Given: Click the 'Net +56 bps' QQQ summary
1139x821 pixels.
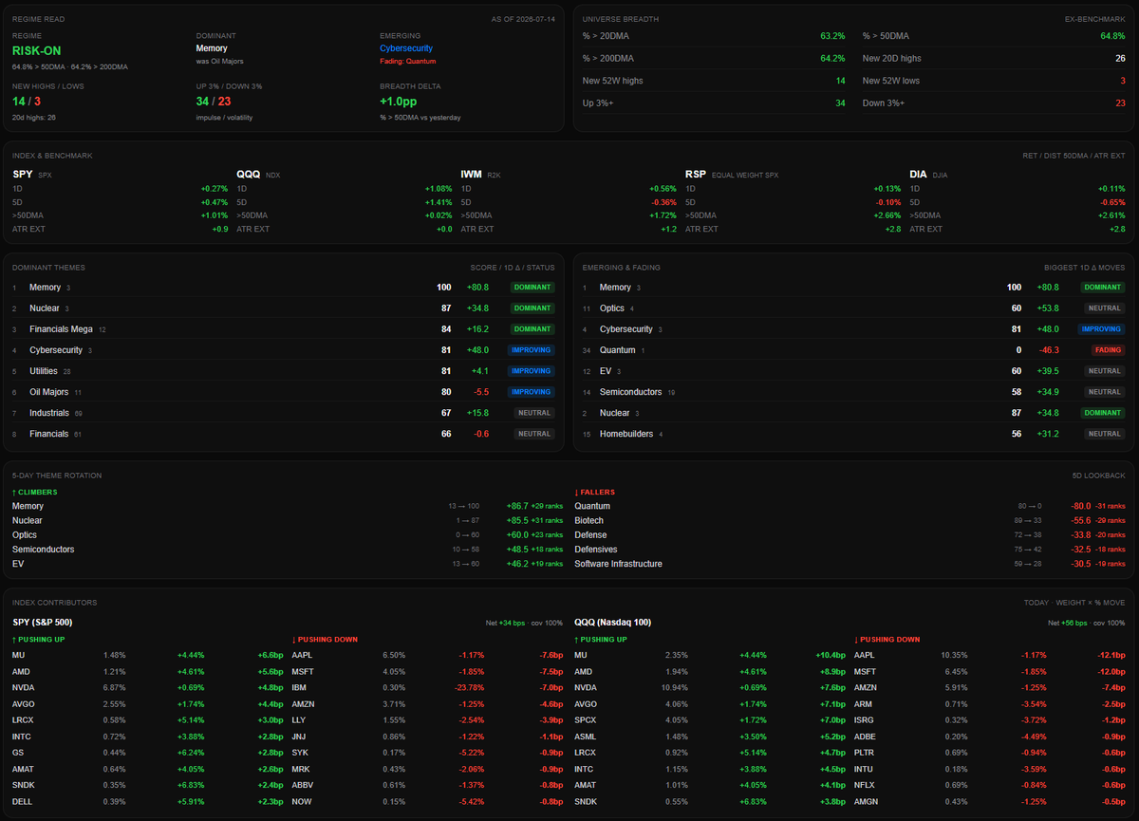Looking at the screenshot, I should tap(1068, 624).
